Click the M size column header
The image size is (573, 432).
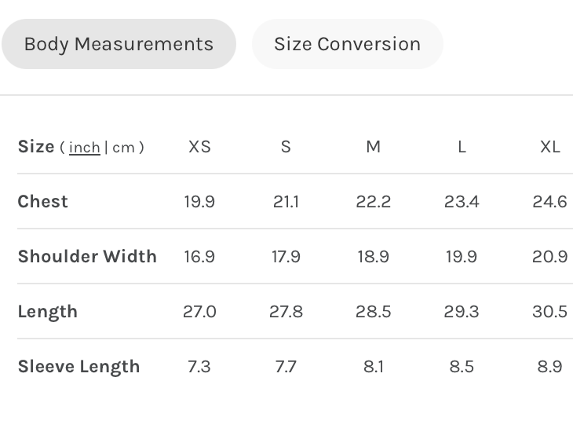click(373, 147)
